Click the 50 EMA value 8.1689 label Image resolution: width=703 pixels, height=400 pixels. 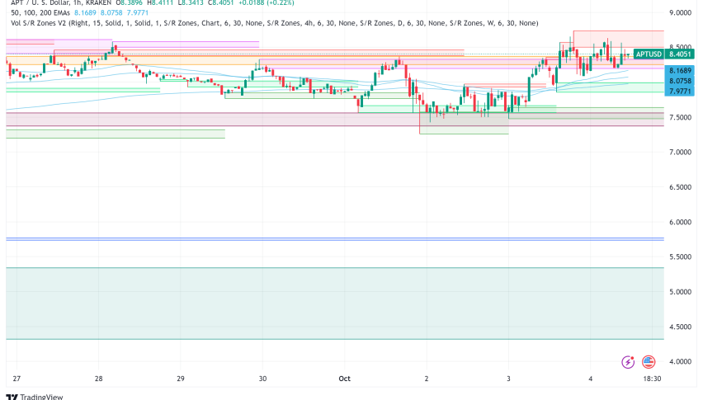[x=680, y=70]
